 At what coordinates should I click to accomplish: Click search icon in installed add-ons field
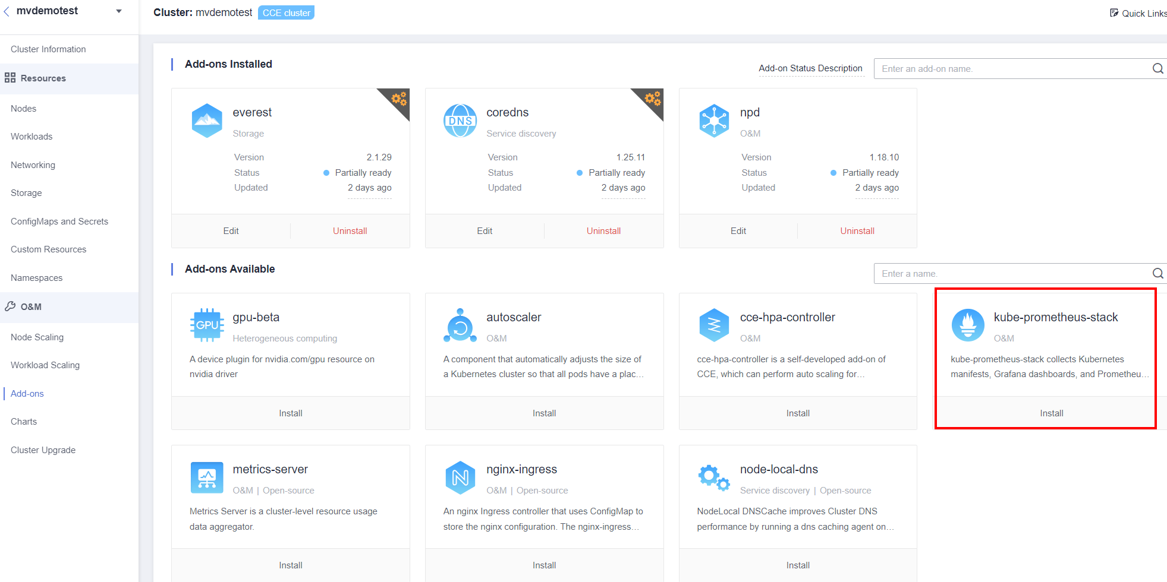tap(1157, 69)
